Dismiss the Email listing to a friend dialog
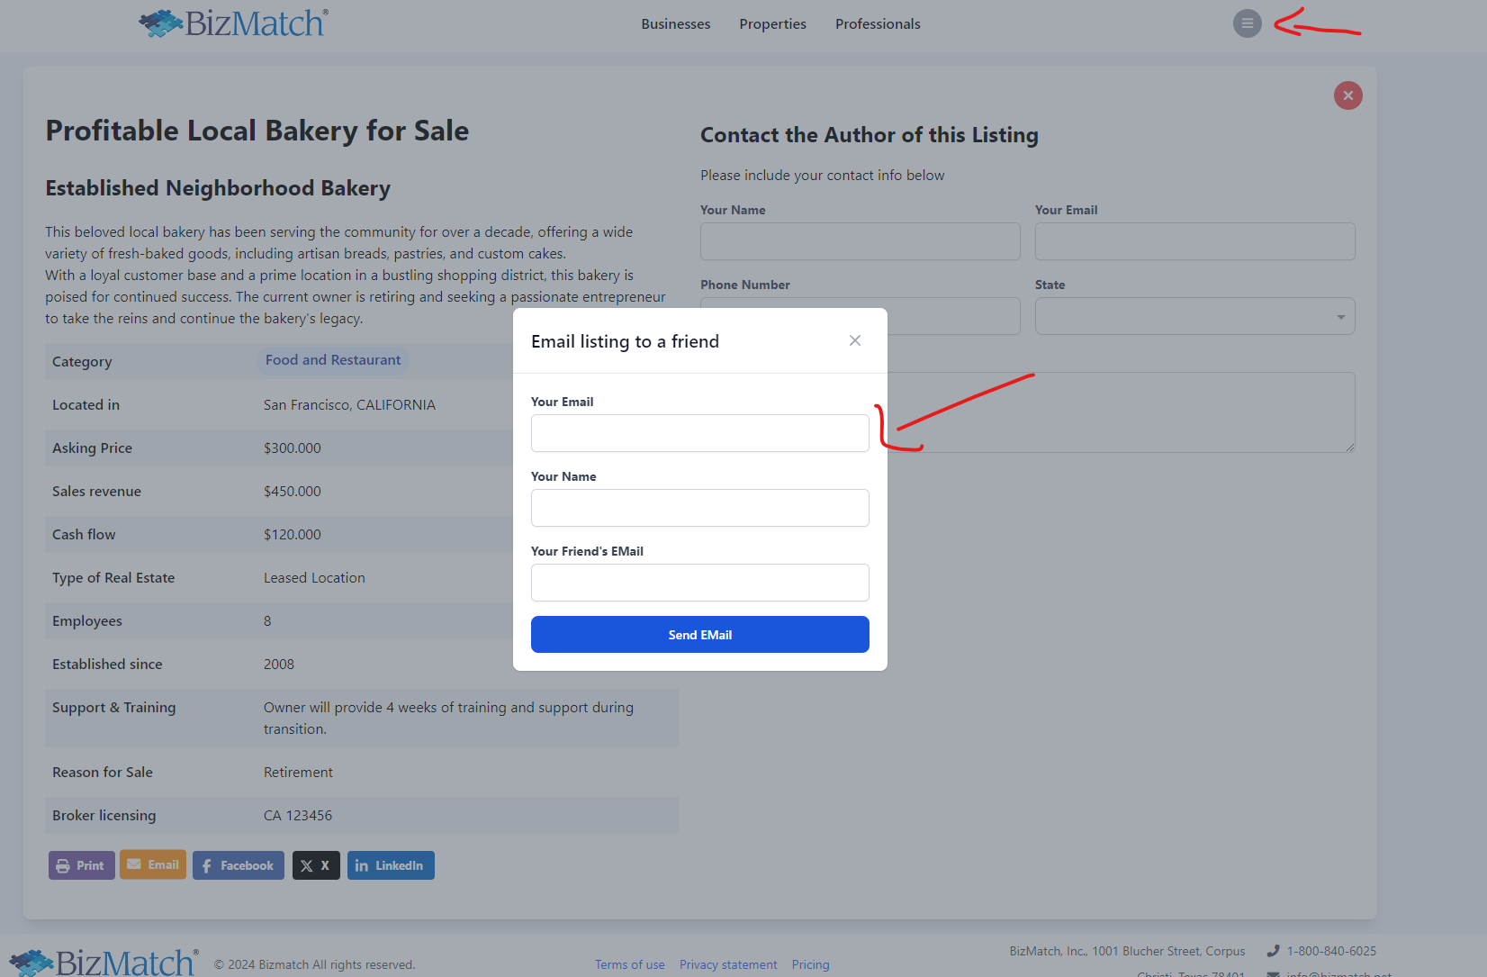The image size is (1487, 977). pos(854,340)
